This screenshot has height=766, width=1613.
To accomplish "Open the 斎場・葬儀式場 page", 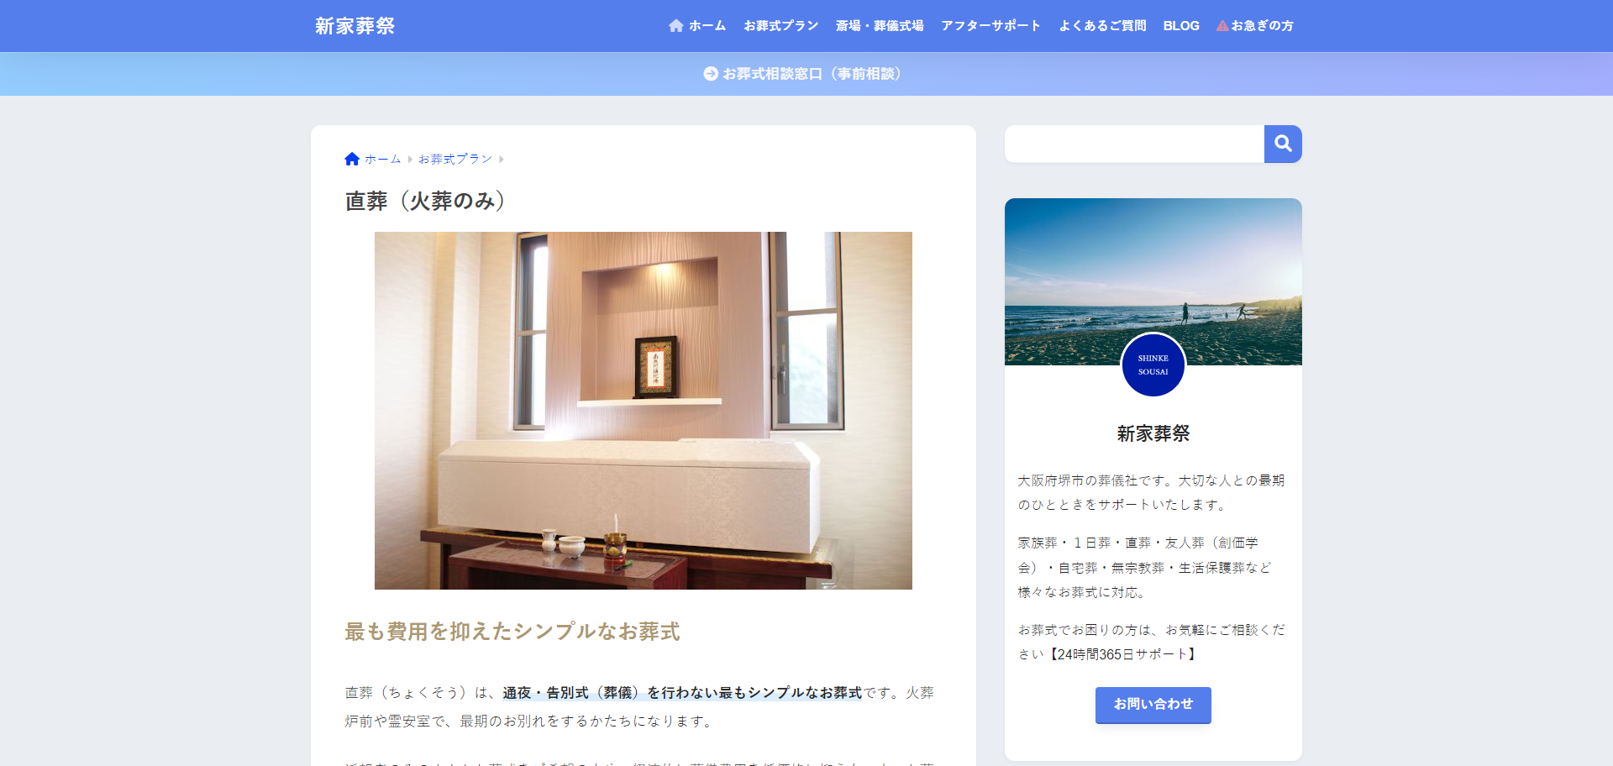I will point(879,25).
